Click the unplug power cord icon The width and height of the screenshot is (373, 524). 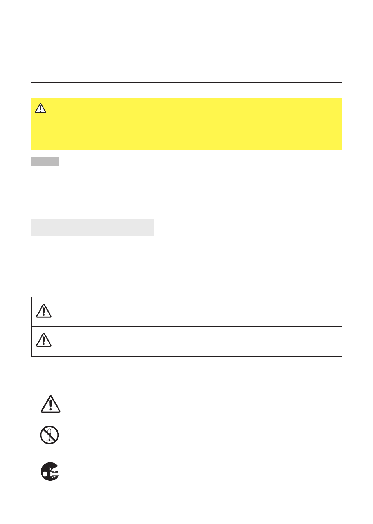pyautogui.click(x=50, y=471)
